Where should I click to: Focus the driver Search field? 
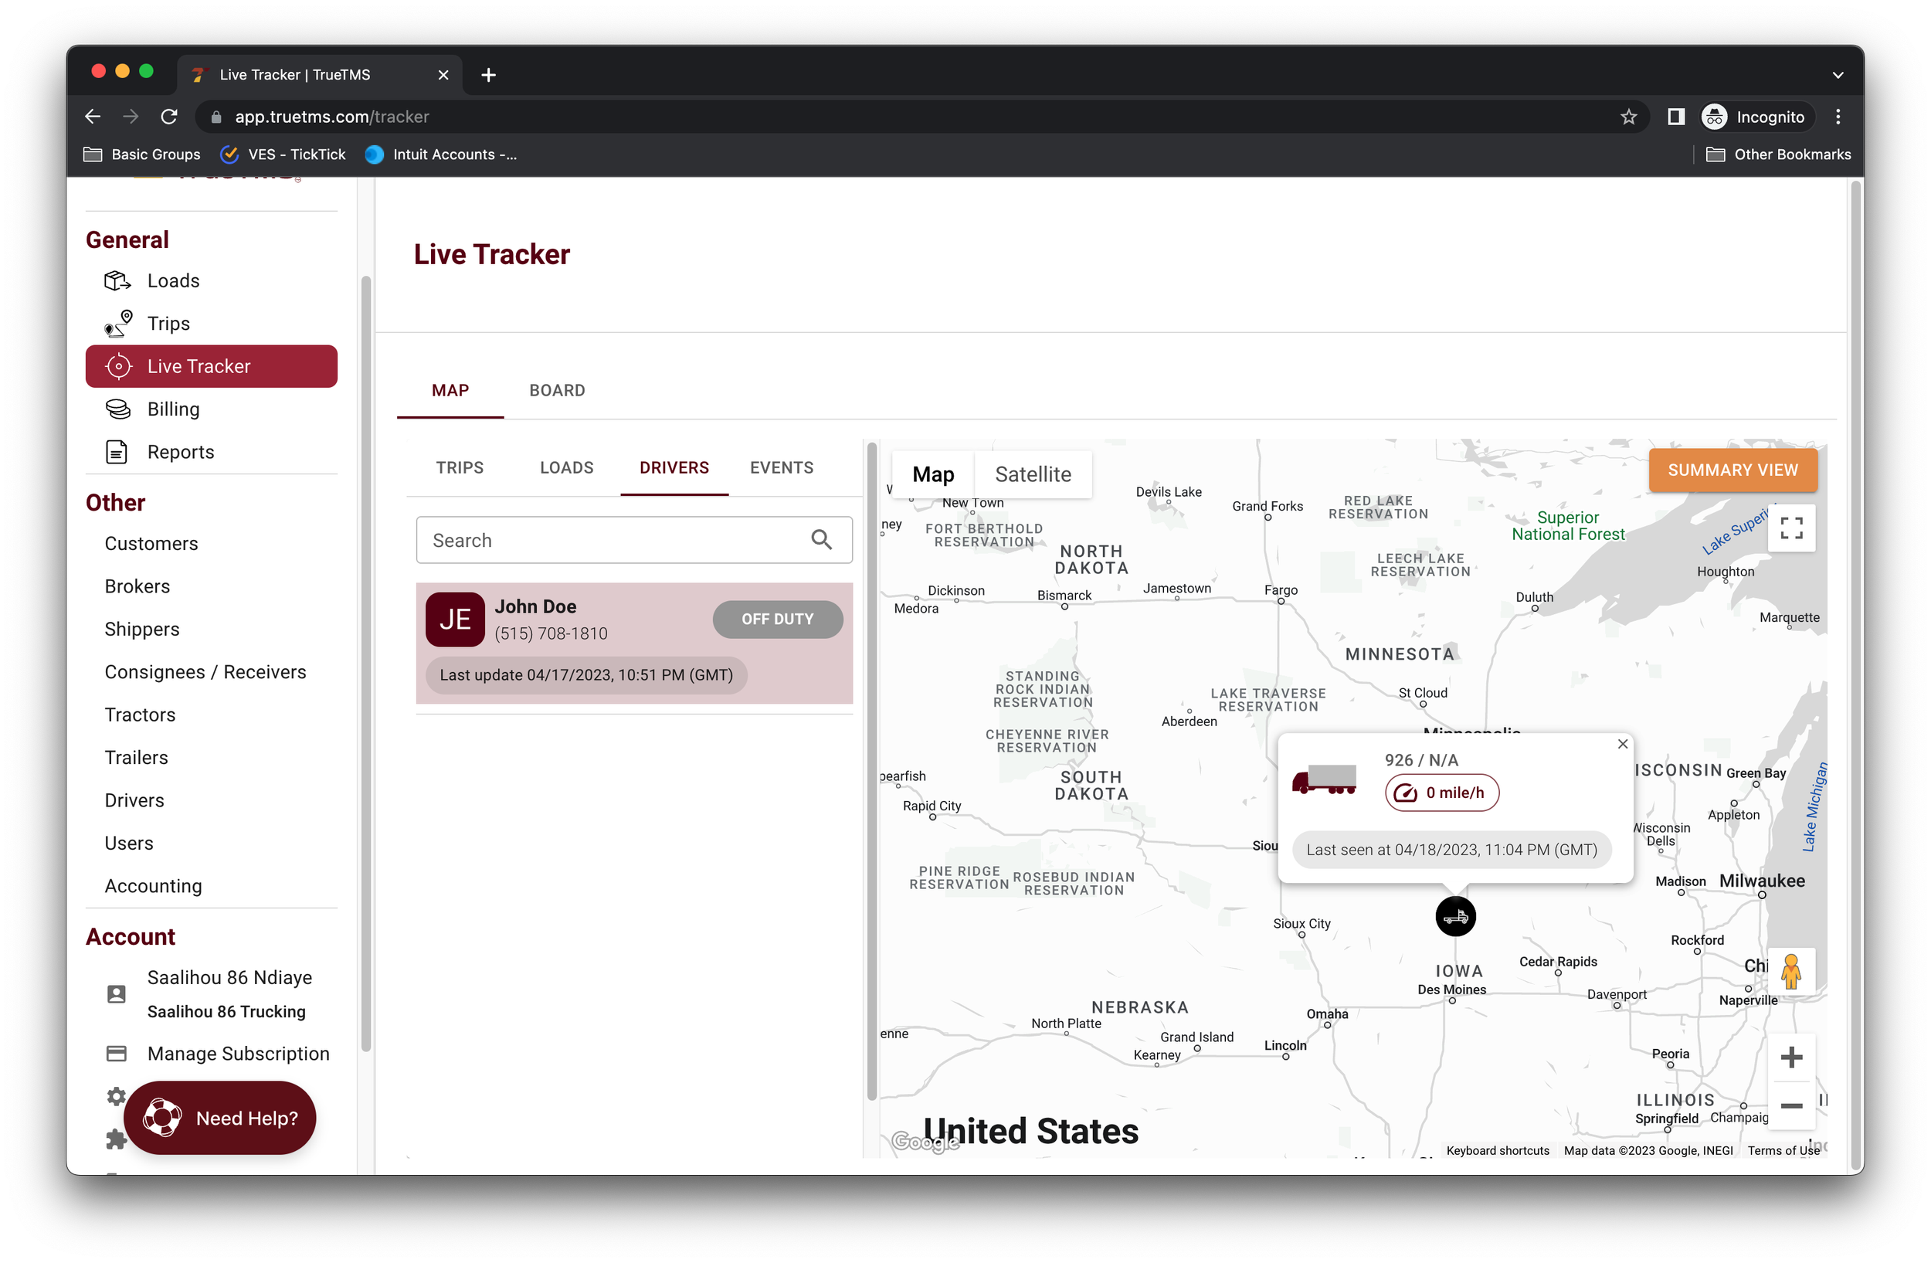633,540
